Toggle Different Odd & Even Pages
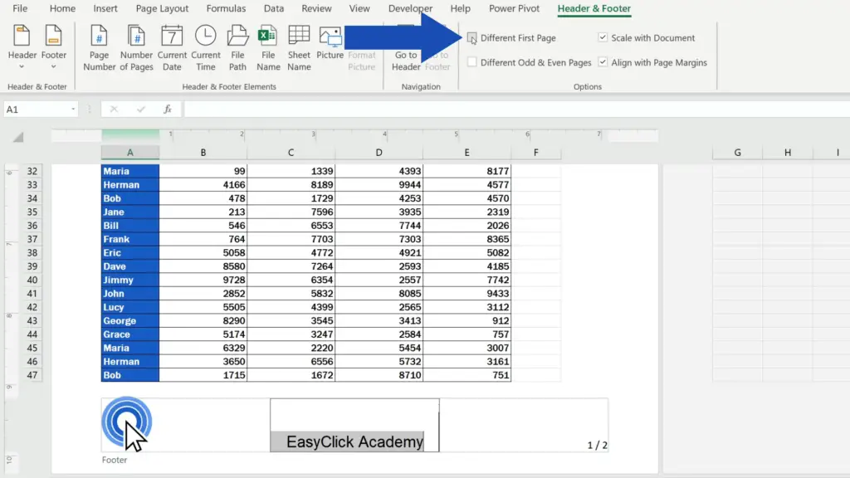 tap(472, 62)
